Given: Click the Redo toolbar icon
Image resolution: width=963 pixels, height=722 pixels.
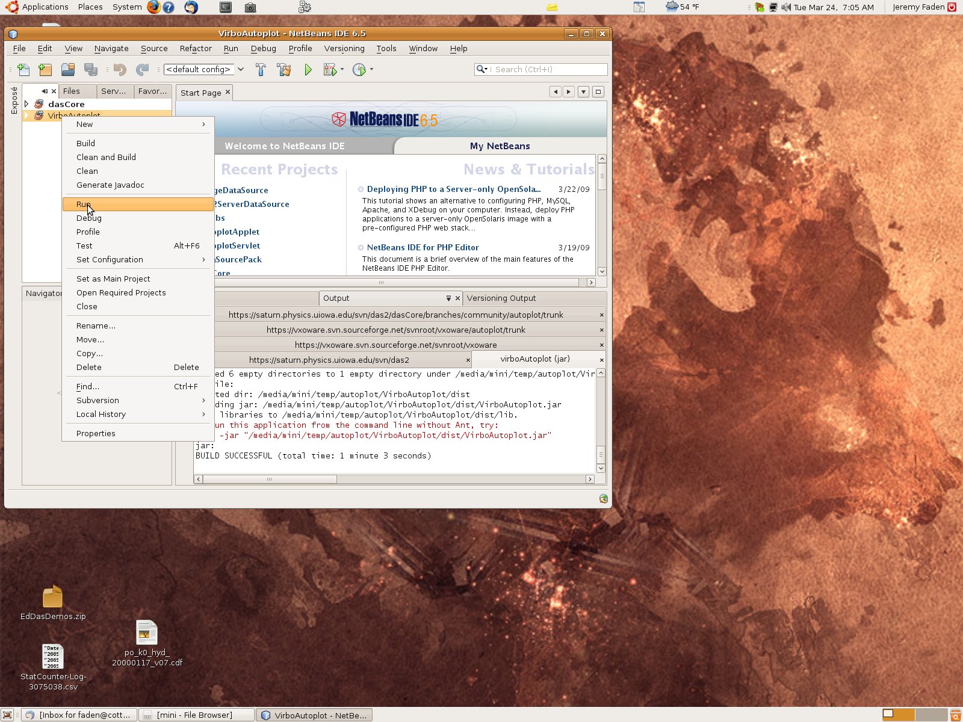Looking at the screenshot, I should pyautogui.click(x=143, y=69).
